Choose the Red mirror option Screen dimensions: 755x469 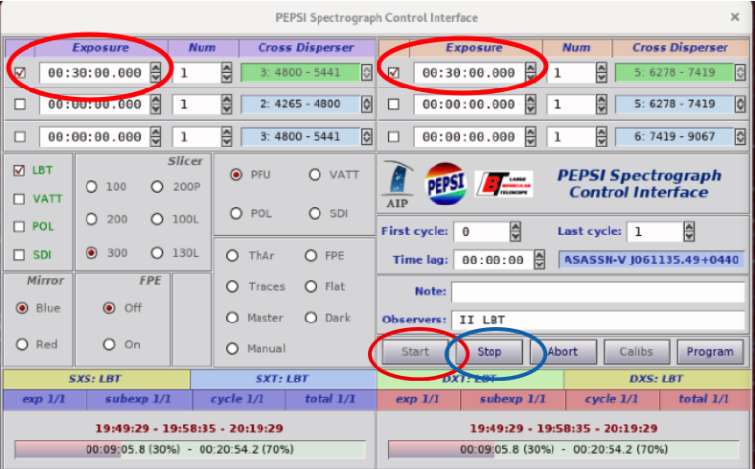click(x=22, y=344)
